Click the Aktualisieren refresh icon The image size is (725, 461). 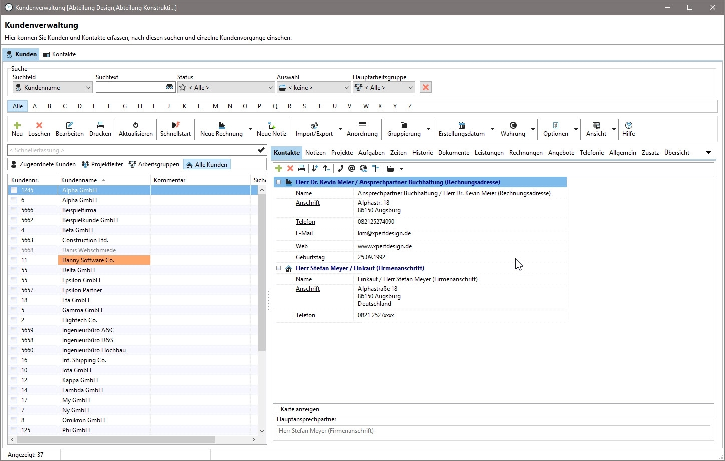click(x=135, y=125)
